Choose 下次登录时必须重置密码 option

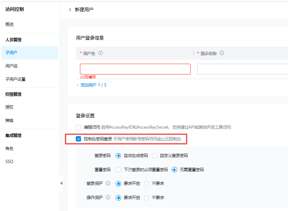(x=118, y=169)
